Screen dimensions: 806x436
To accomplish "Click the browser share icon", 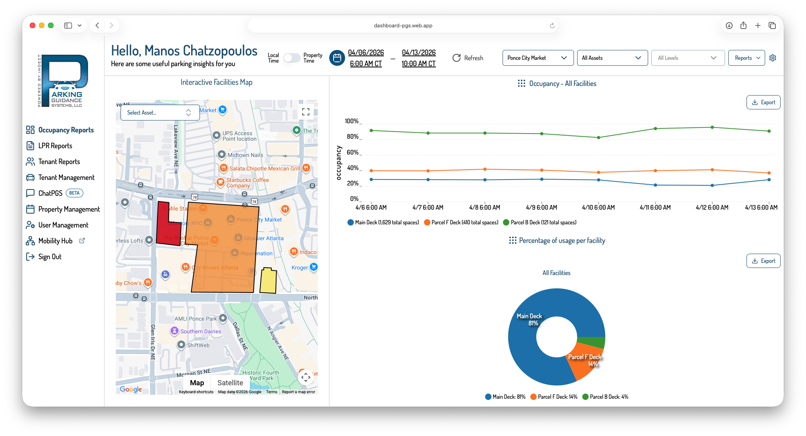I will [743, 25].
